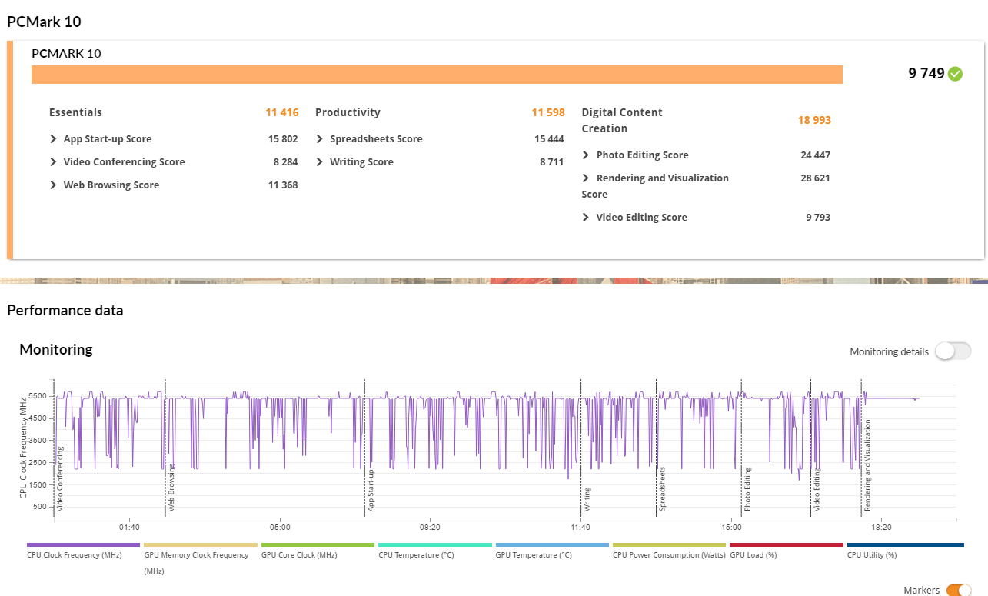Click the Photo Editing value 24 447
Screen dimensions: 988x596
(815, 155)
